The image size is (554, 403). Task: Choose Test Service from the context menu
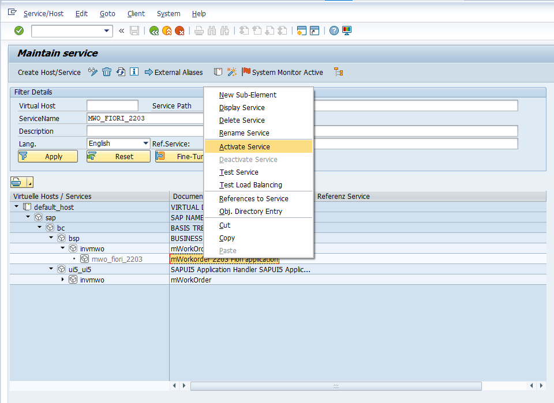[x=239, y=172]
